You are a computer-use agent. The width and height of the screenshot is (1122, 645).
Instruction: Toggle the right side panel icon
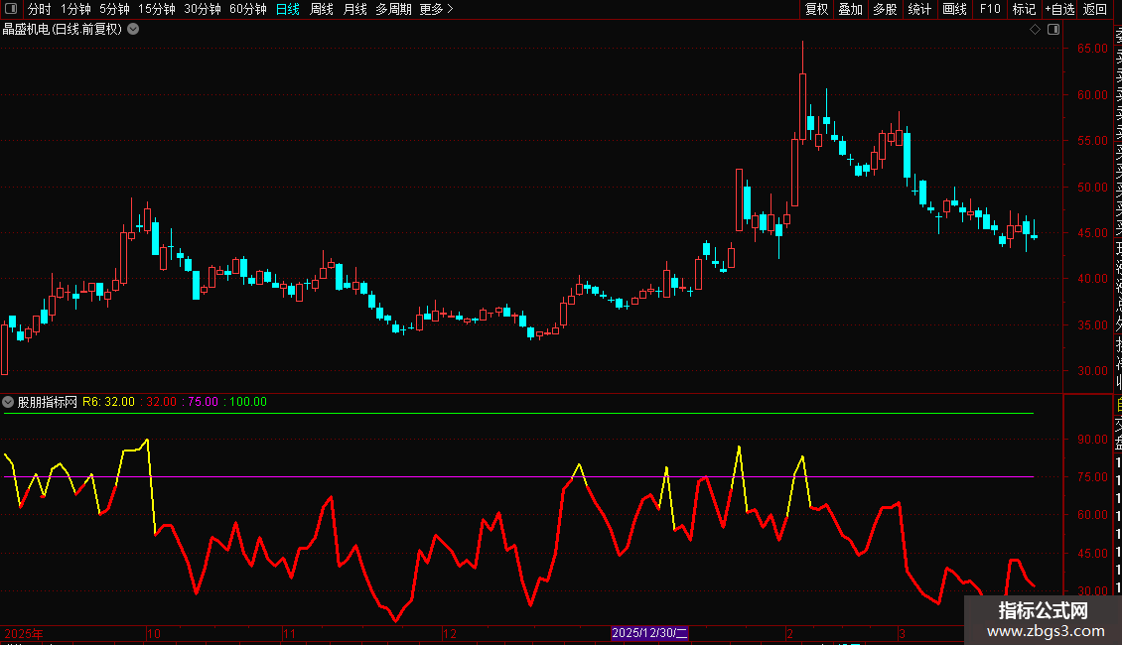point(1053,30)
